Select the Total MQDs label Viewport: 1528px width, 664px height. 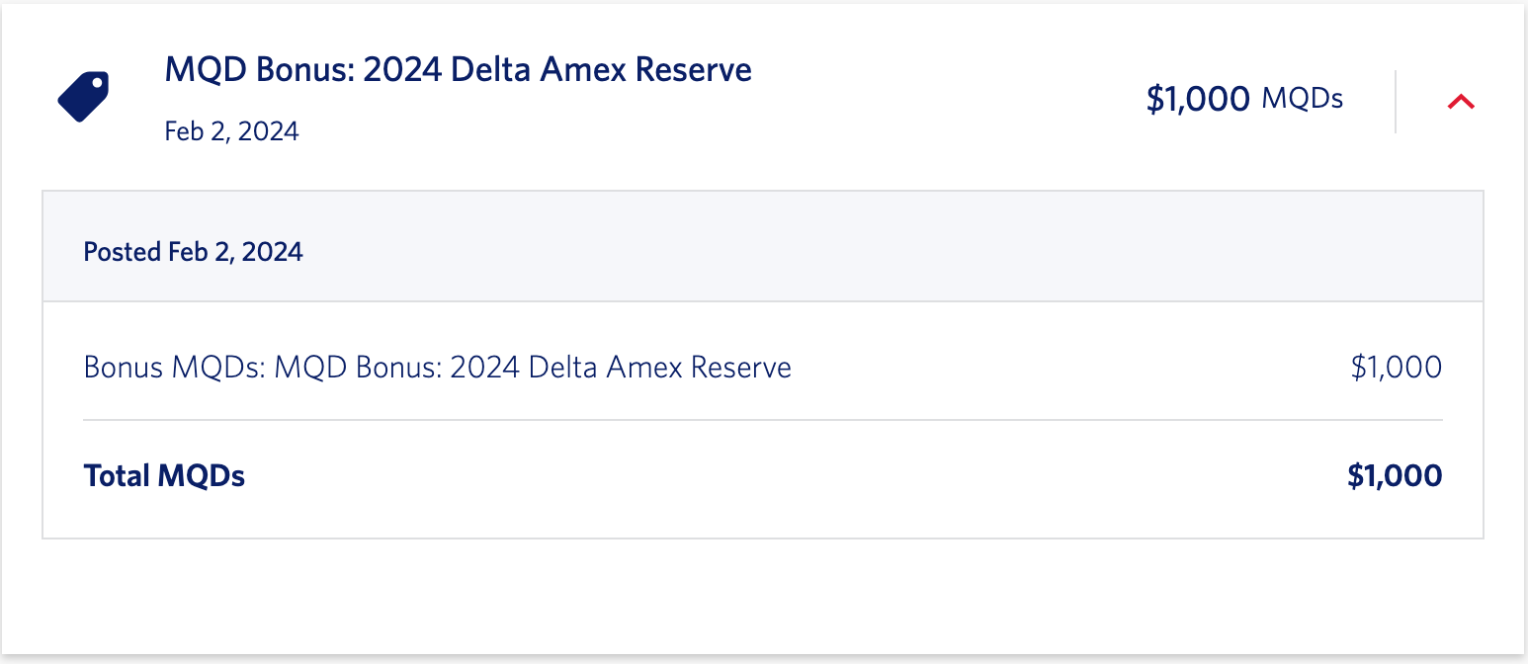164,475
